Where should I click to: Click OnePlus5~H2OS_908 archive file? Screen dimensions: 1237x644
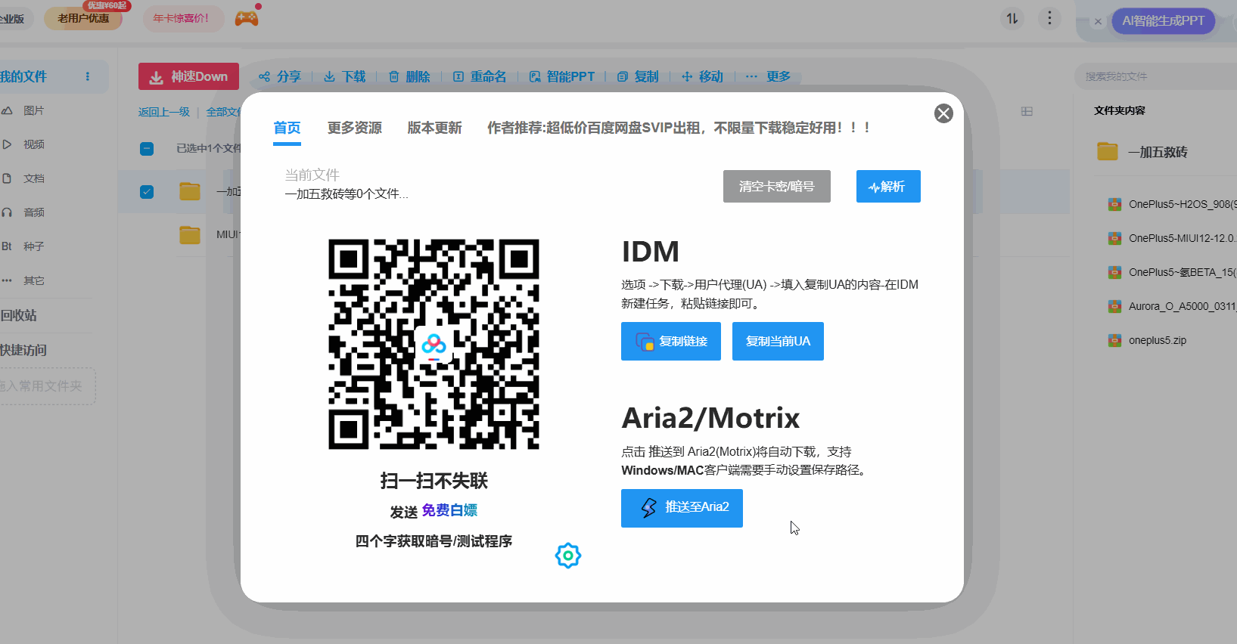[1172, 204]
